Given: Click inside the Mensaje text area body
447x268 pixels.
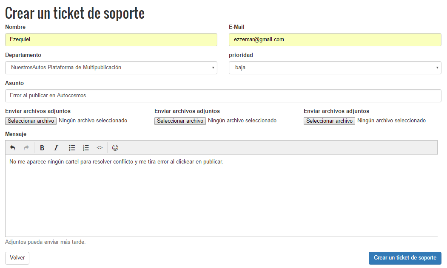Looking at the screenshot, I should click(221, 195).
